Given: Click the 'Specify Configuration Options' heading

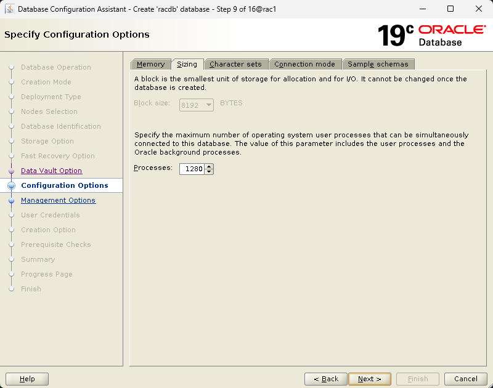Looking at the screenshot, I should (x=77, y=34).
